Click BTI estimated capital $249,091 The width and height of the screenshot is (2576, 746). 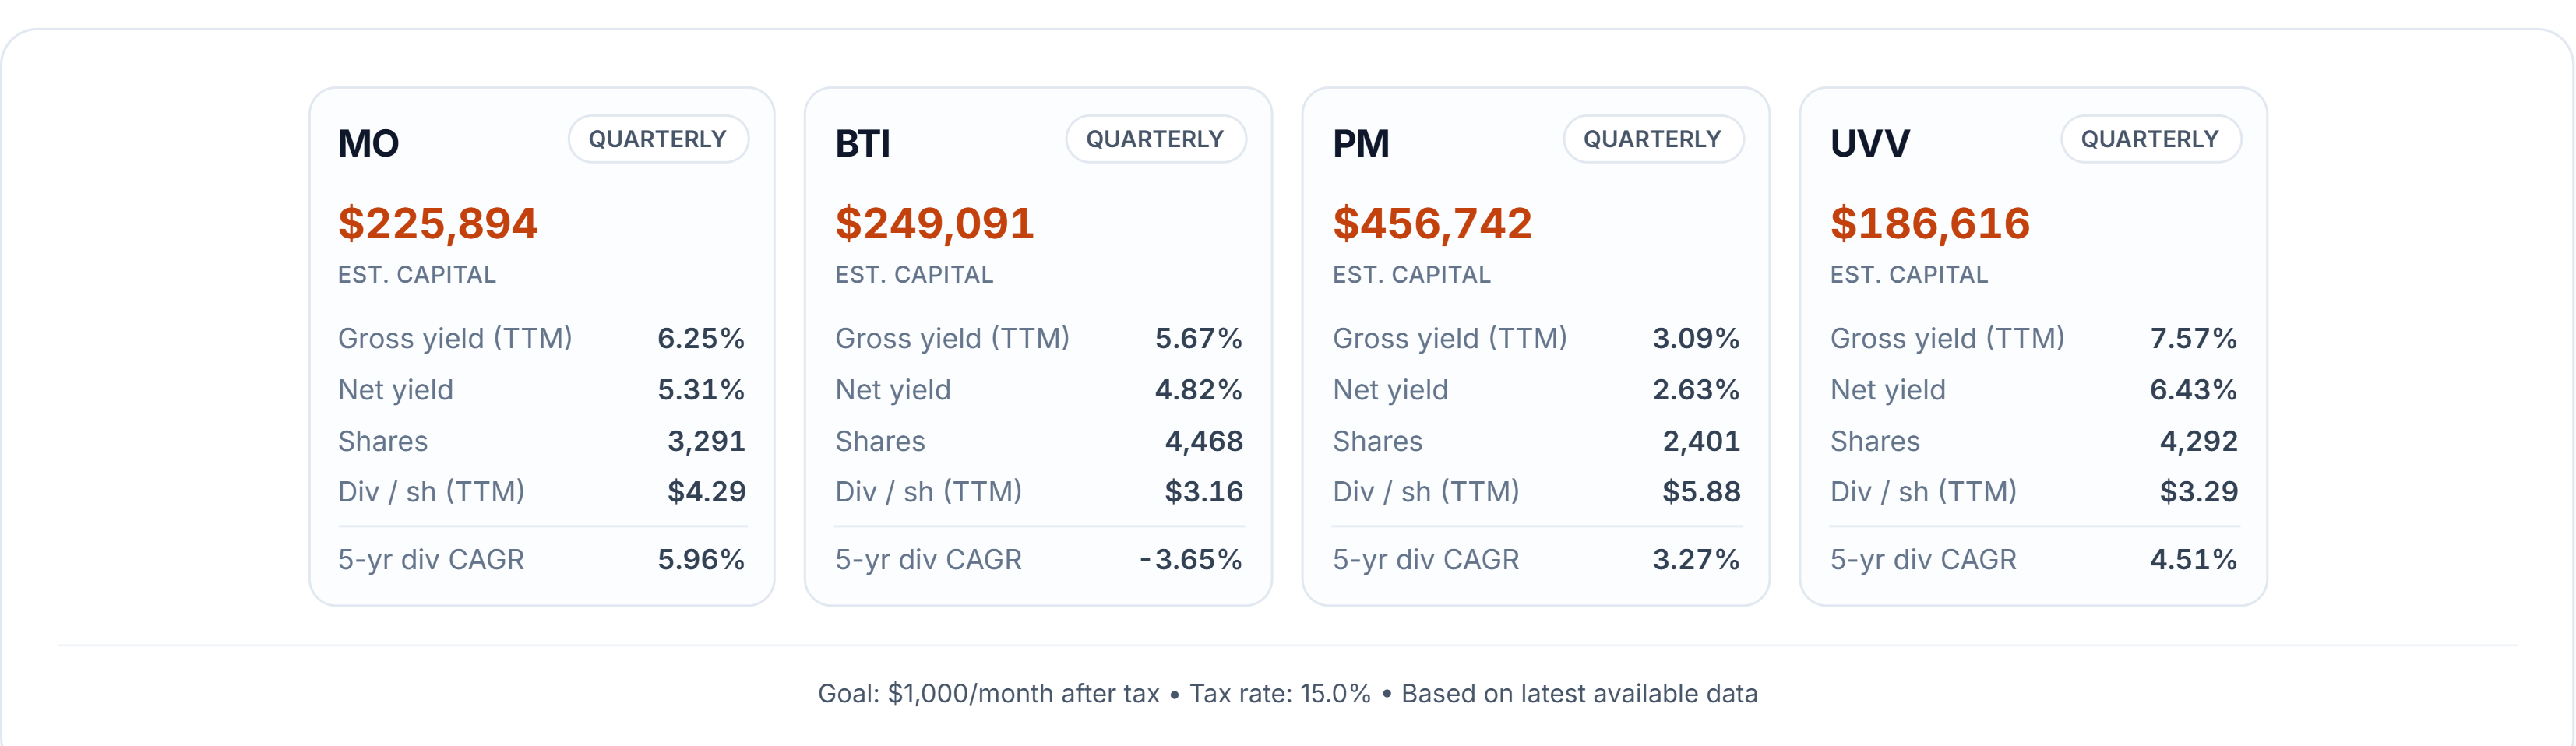pos(934,223)
